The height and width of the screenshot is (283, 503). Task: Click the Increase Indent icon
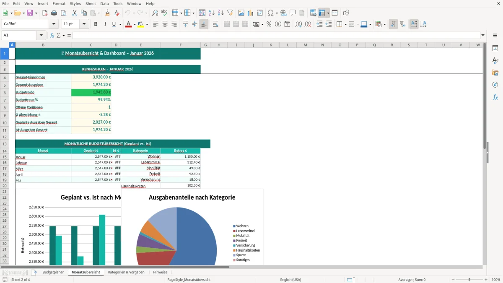click(x=319, y=24)
